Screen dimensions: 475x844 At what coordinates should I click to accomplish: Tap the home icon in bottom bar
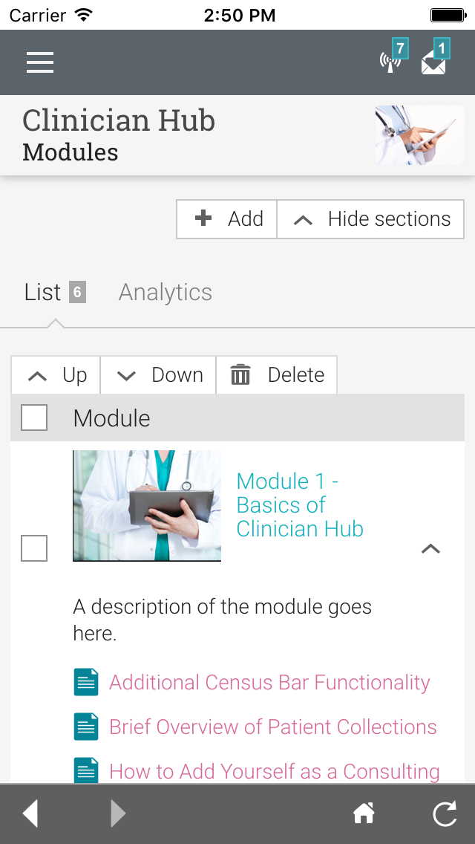pos(364,814)
